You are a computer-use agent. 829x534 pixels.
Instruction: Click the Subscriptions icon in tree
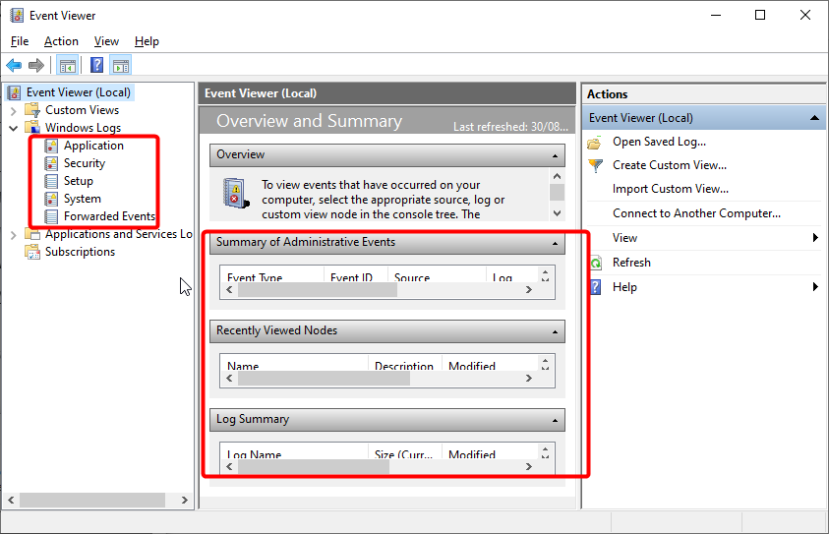click(x=32, y=252)
